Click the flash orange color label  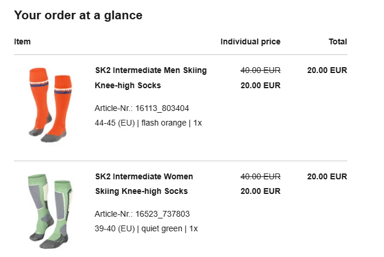(x=162, y=123)
